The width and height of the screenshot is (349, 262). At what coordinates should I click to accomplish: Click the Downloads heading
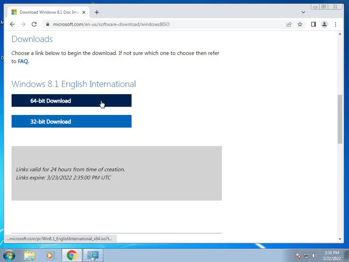[32, 39]
